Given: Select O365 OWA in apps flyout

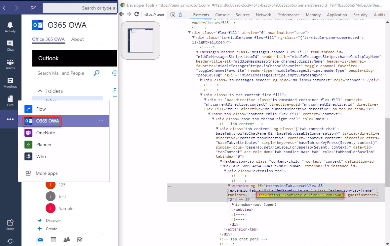Looking at the screenshot, I should 64,121.
